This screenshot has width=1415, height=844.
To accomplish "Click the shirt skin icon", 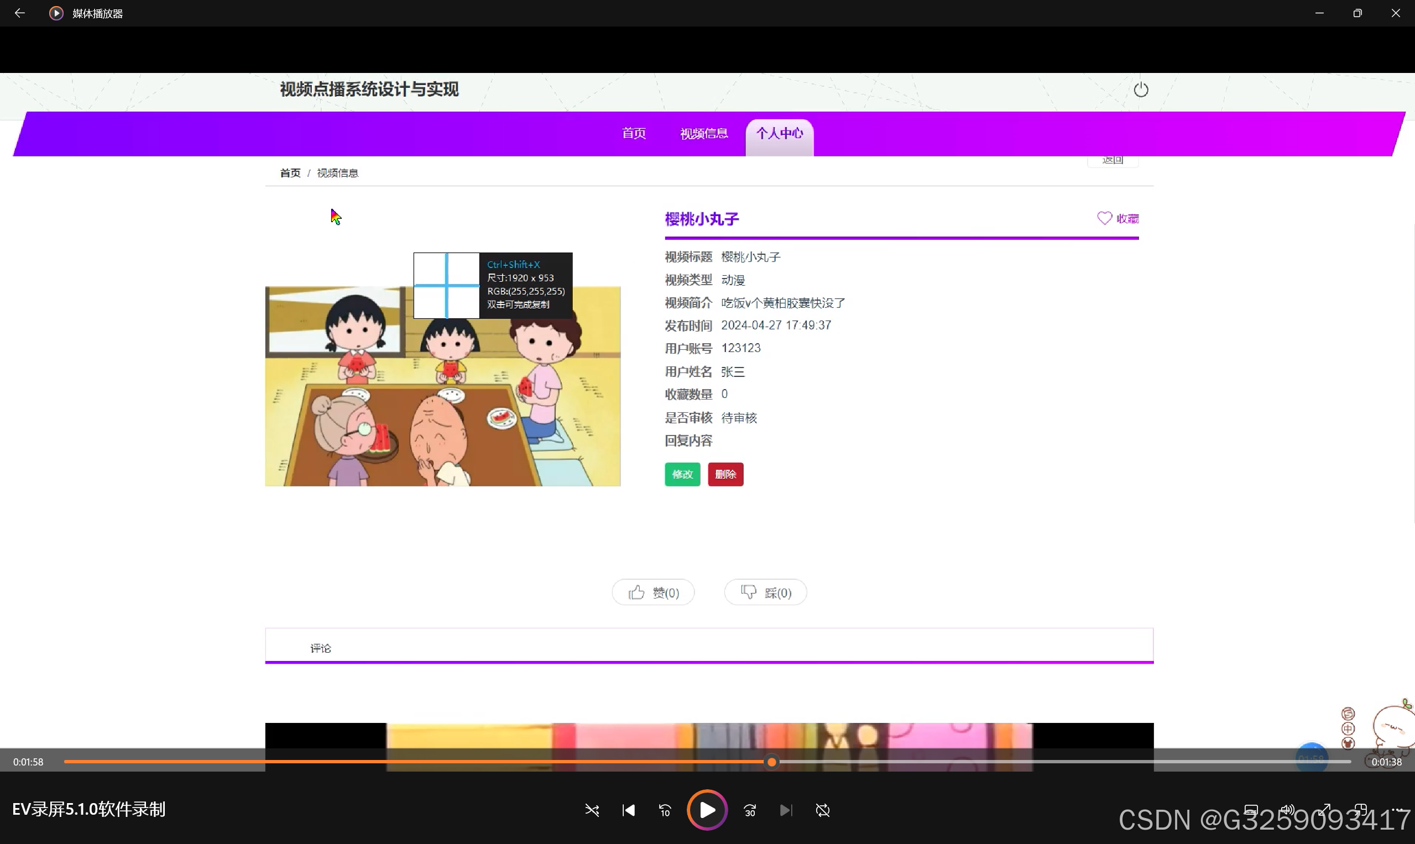I will point(1348,743).
